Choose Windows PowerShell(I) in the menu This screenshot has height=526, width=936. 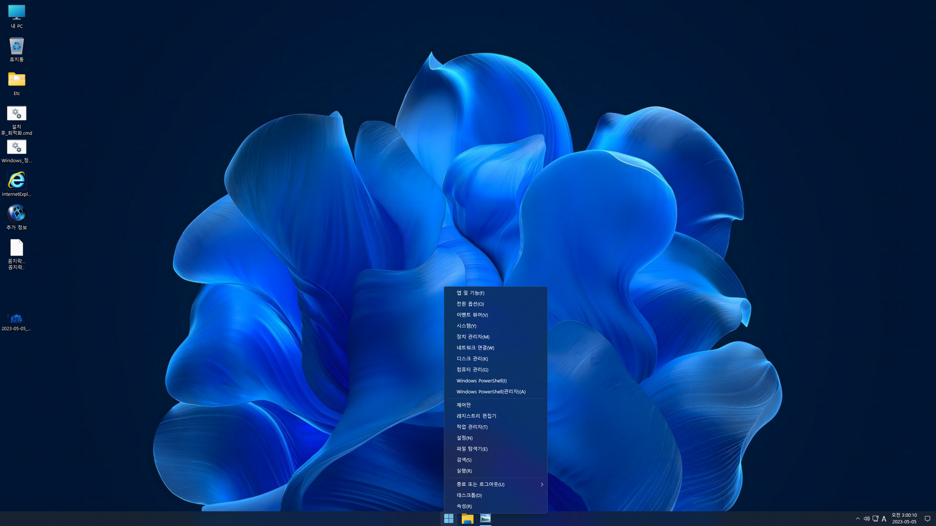pyautogui.click(x=496, y=381)
